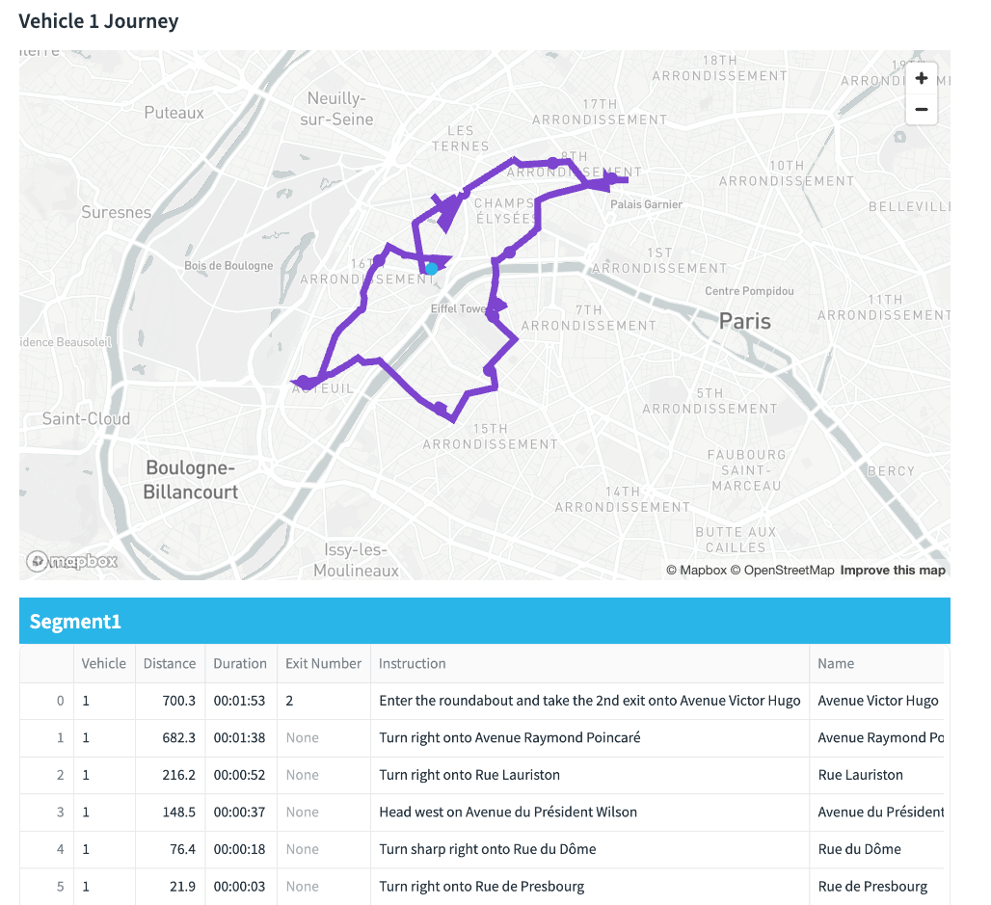Click the Exit Number column header
991x905 pixels.
323,663
